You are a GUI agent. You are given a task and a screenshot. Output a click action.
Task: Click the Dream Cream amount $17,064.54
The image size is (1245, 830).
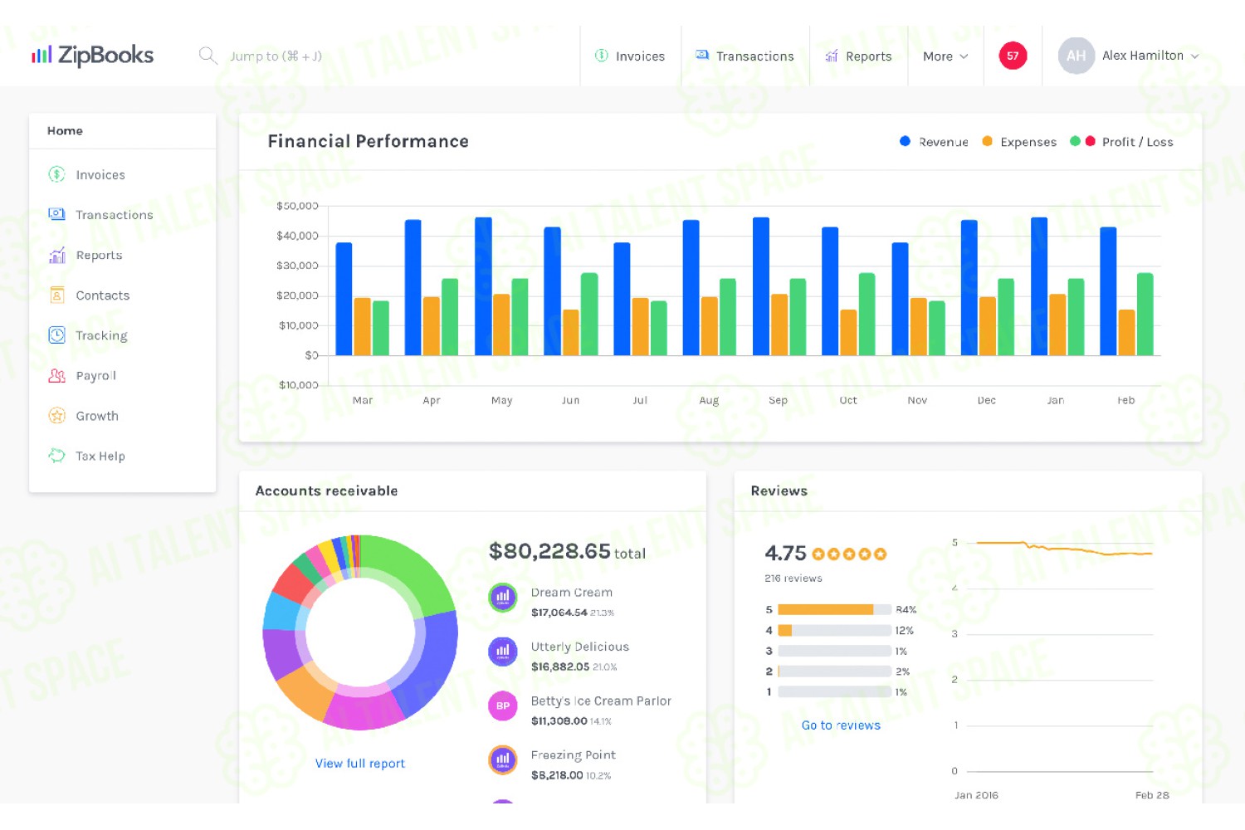click(x=559, y=613)
